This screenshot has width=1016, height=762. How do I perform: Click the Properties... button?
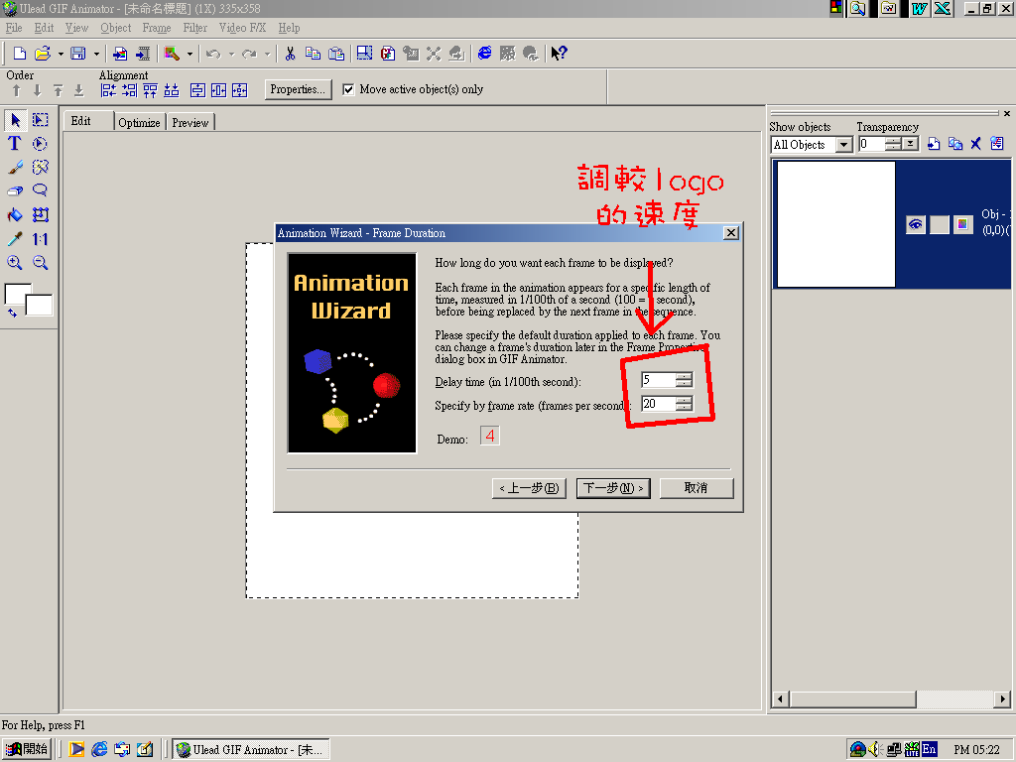[x=298, y=89]
